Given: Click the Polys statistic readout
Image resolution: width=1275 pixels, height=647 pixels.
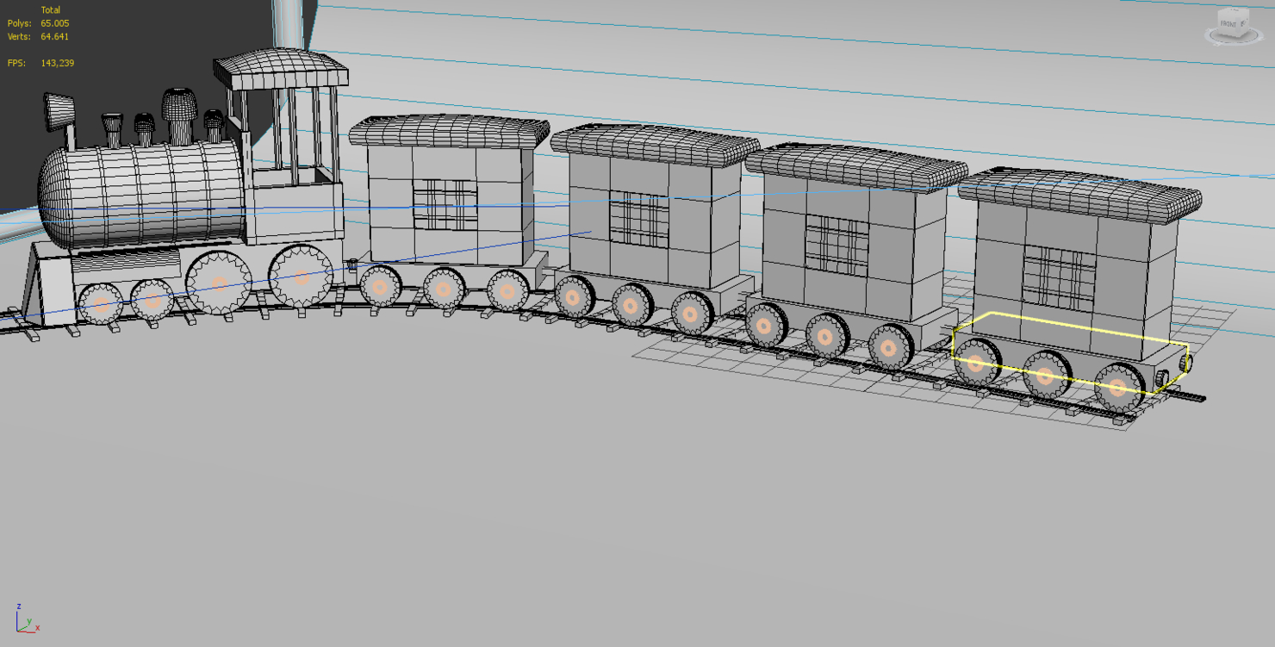Looking at the screenshot, I should 37,23.
